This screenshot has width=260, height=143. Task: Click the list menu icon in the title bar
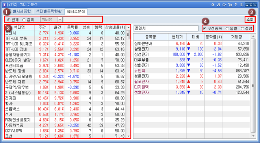click(x=241, y=5)
